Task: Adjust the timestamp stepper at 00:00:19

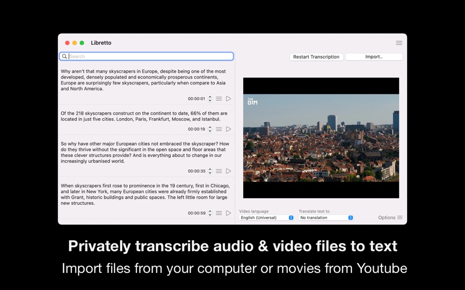Action: tap(210, 129)
